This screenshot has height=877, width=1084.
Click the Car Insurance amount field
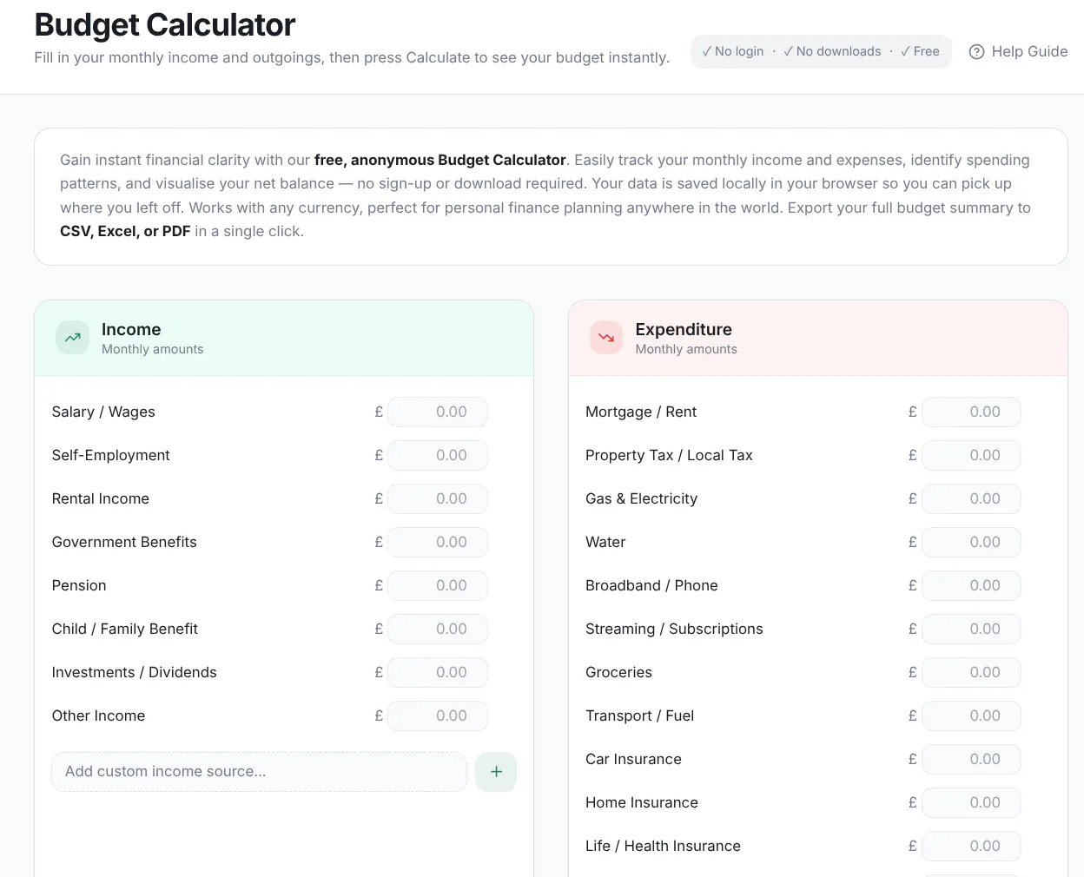[971, 759]
